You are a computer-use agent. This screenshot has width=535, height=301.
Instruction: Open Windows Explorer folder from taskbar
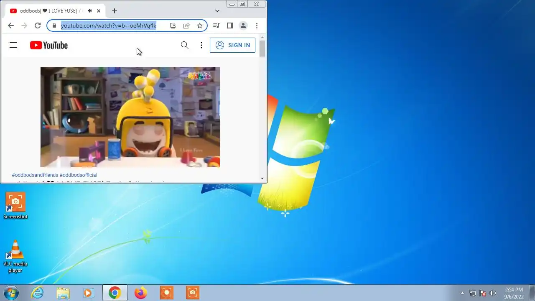coord(63,293)
